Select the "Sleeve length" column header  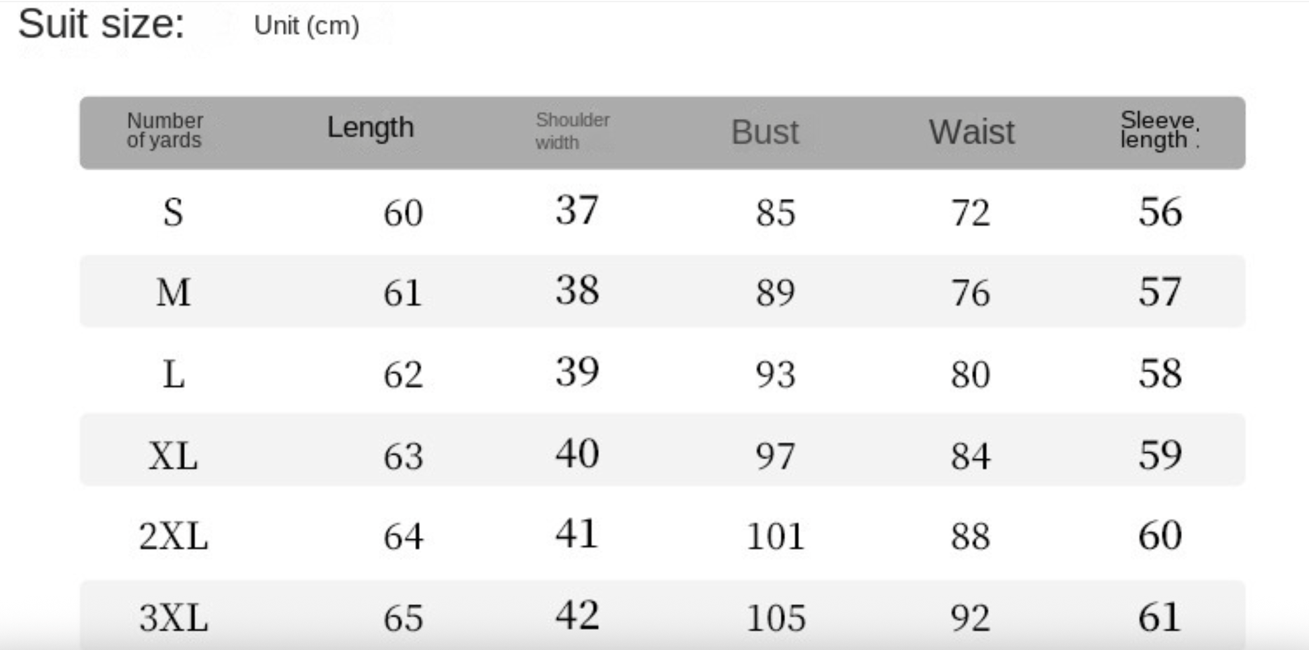tap(1159, 130)
